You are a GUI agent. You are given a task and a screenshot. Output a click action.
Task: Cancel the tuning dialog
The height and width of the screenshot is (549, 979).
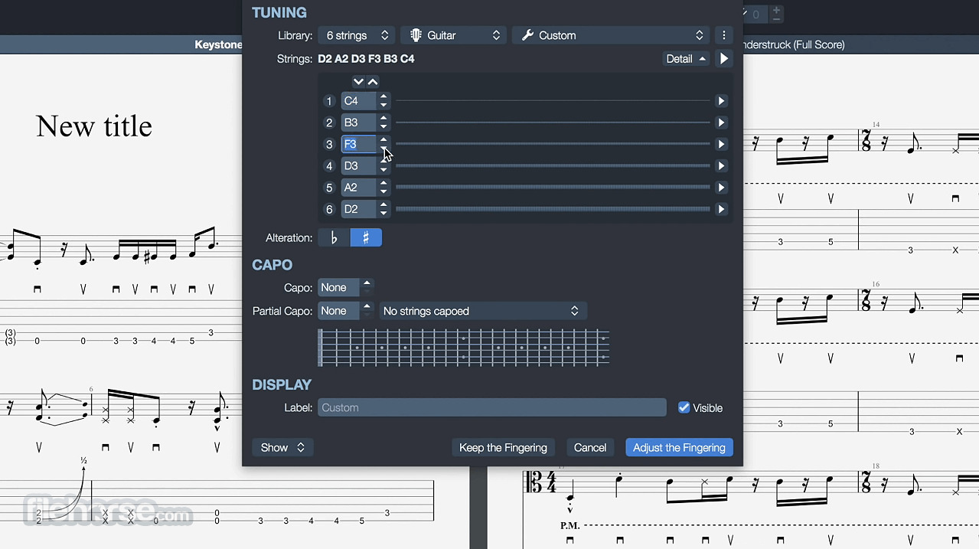click(590, 447)
